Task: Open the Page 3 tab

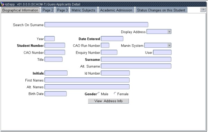Action: tap(62, 10)
